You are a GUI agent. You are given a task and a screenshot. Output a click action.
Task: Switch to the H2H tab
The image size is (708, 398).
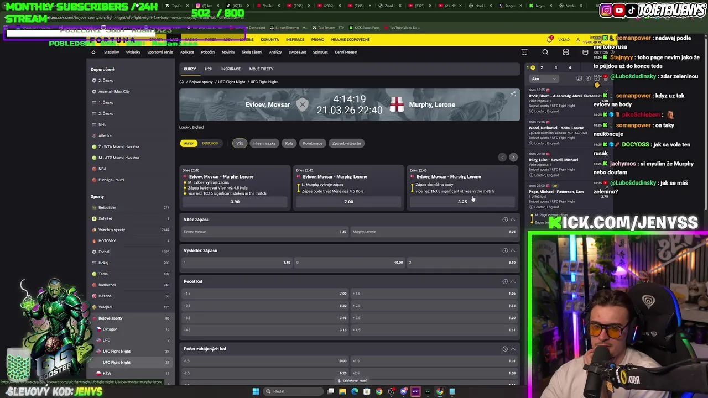click(209, 69)
